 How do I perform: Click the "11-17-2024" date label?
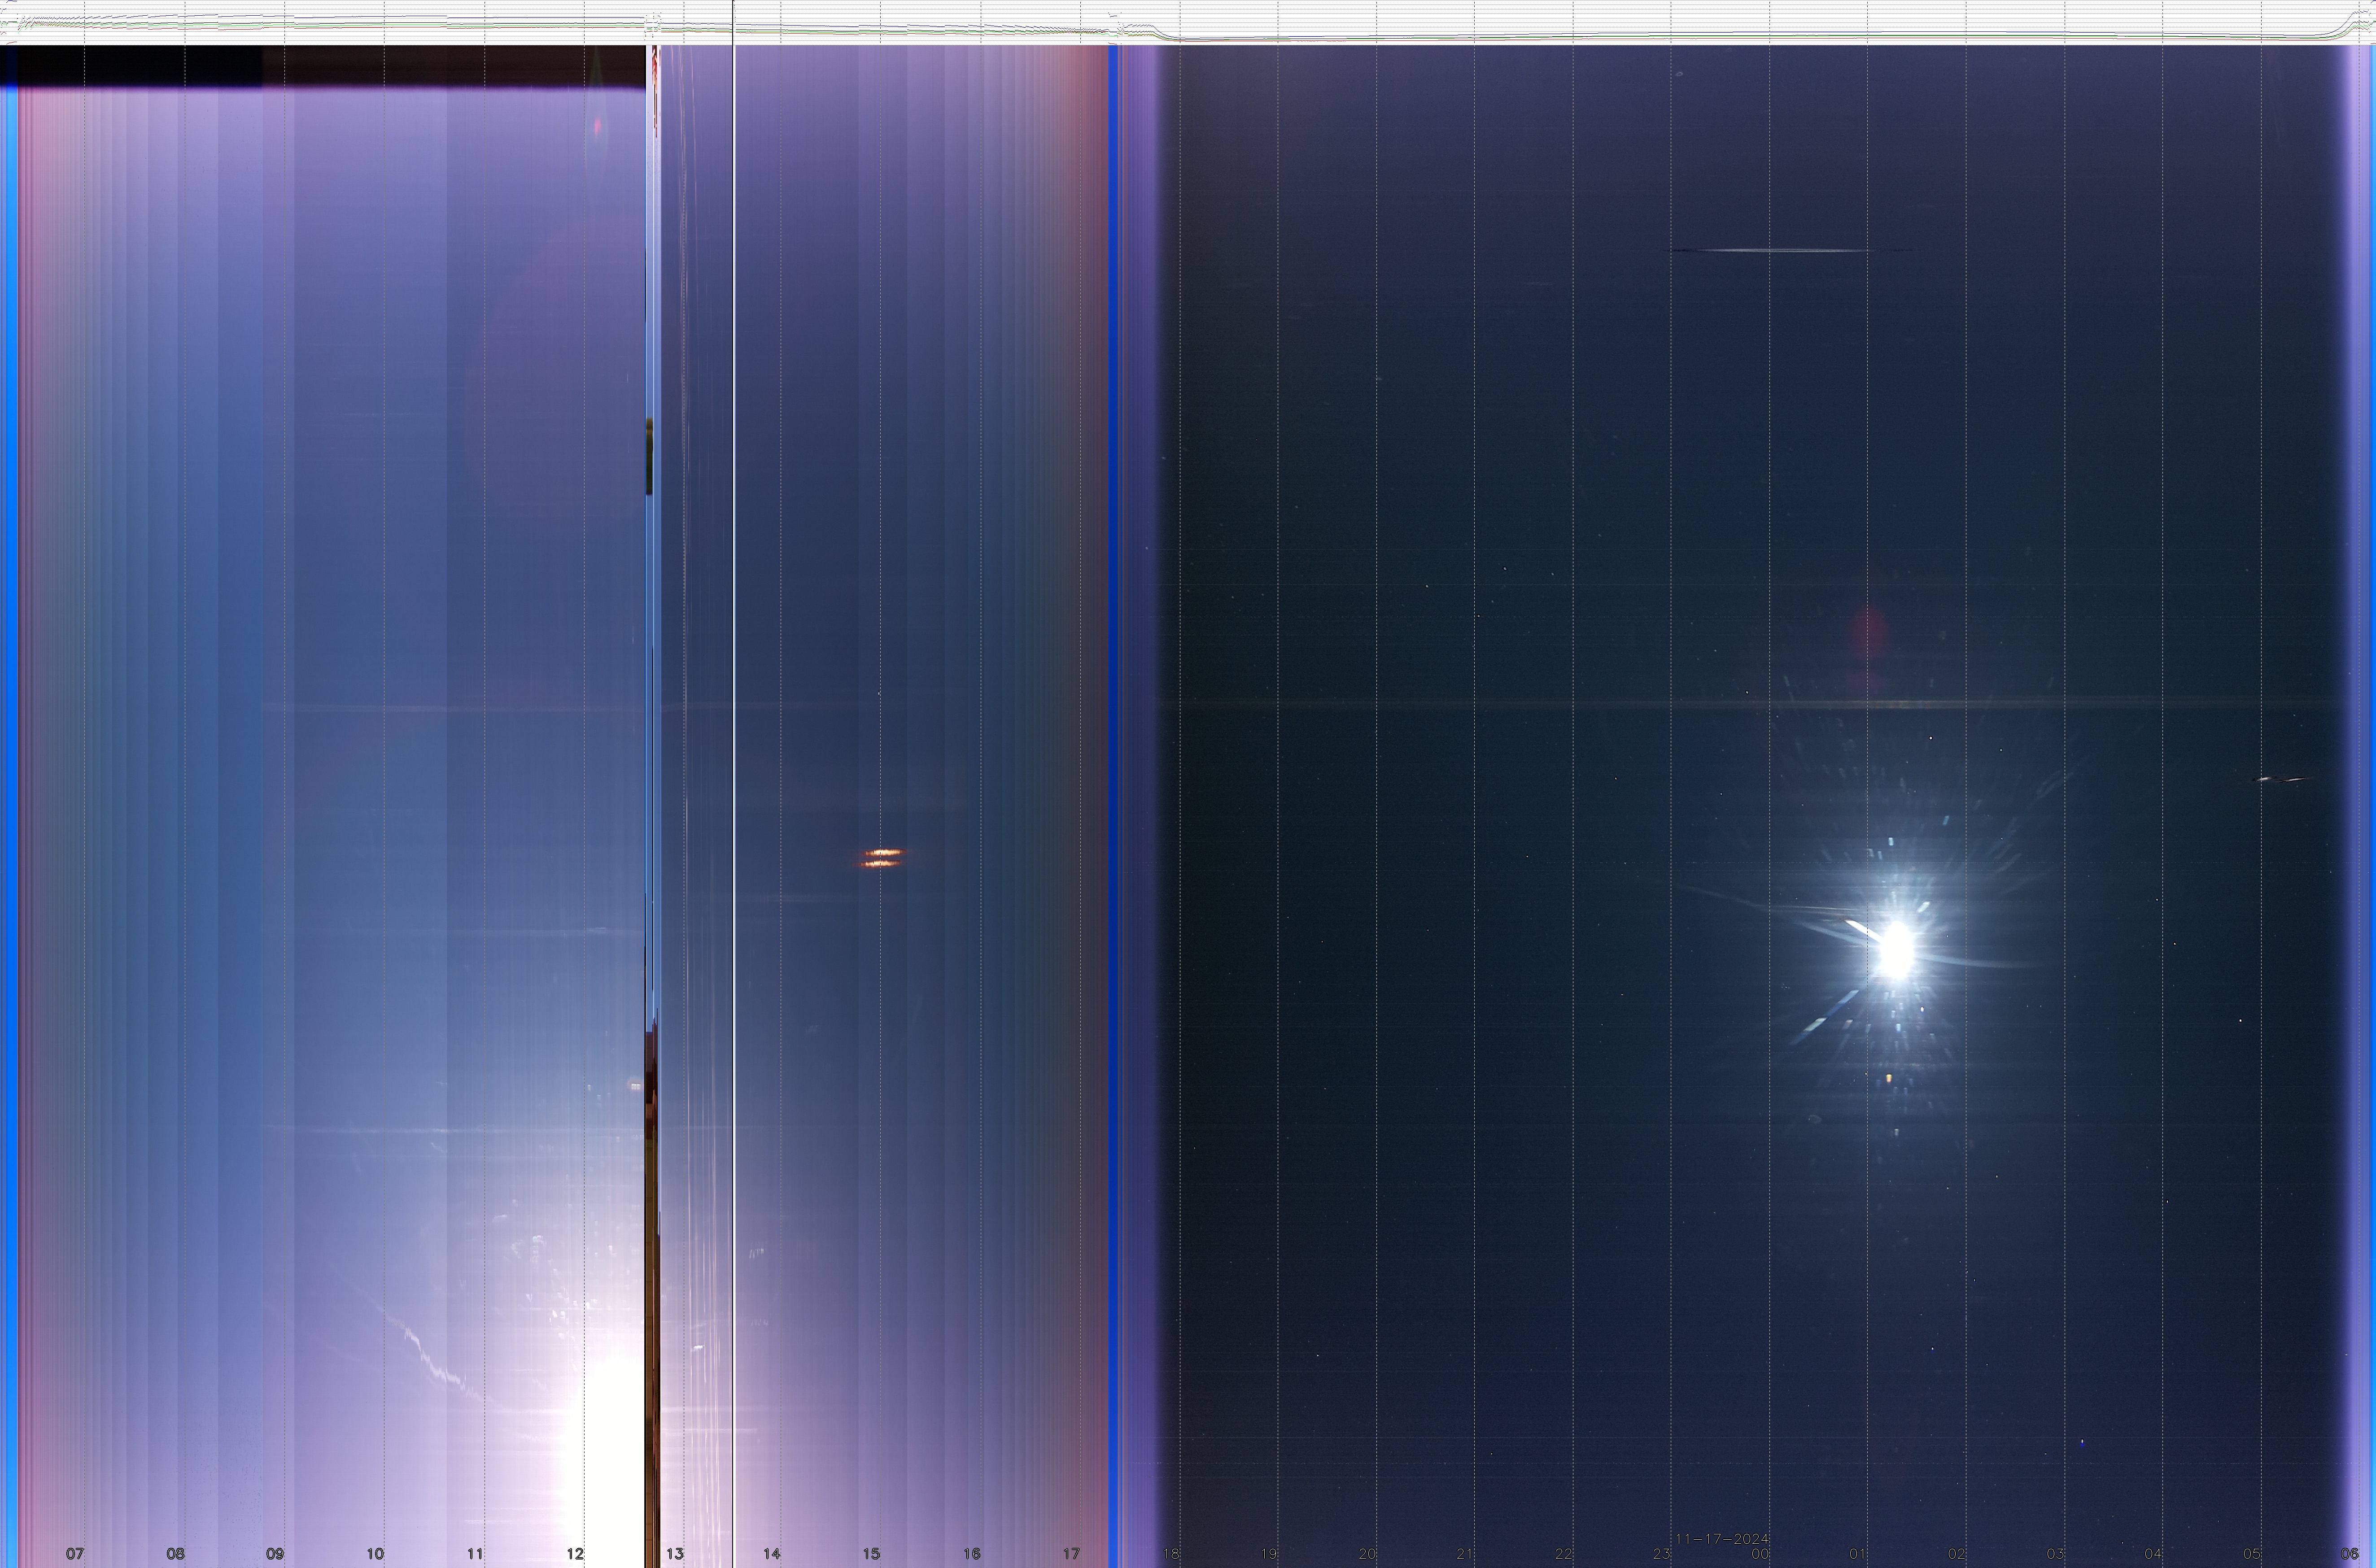tap(1722, 1538)
